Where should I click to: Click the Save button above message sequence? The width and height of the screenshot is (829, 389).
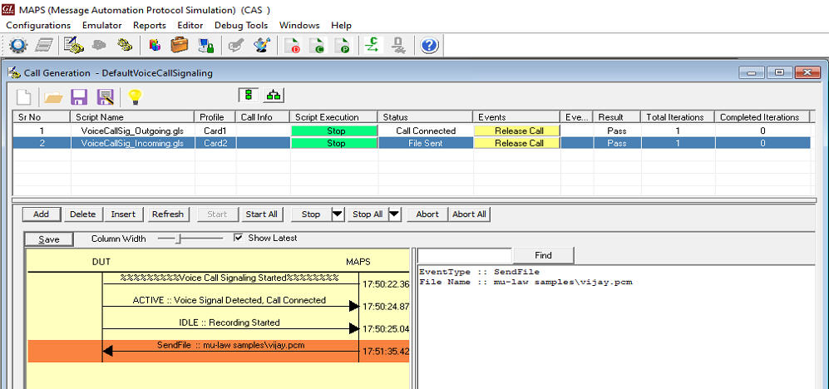(x=48, y=239)
